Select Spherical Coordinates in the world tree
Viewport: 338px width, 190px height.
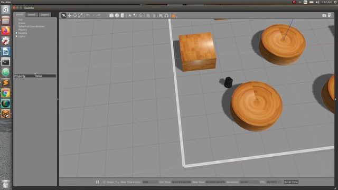[x=31, y=26]
